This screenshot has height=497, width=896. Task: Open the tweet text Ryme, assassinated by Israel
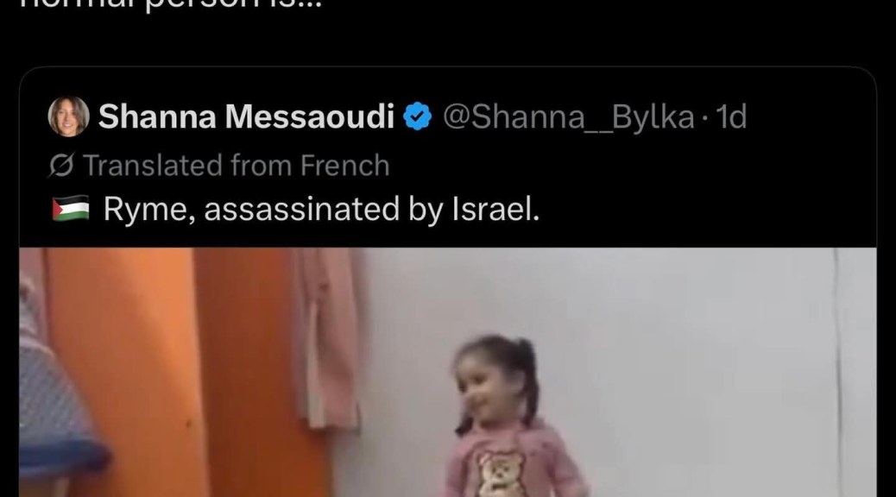(321, 209)
